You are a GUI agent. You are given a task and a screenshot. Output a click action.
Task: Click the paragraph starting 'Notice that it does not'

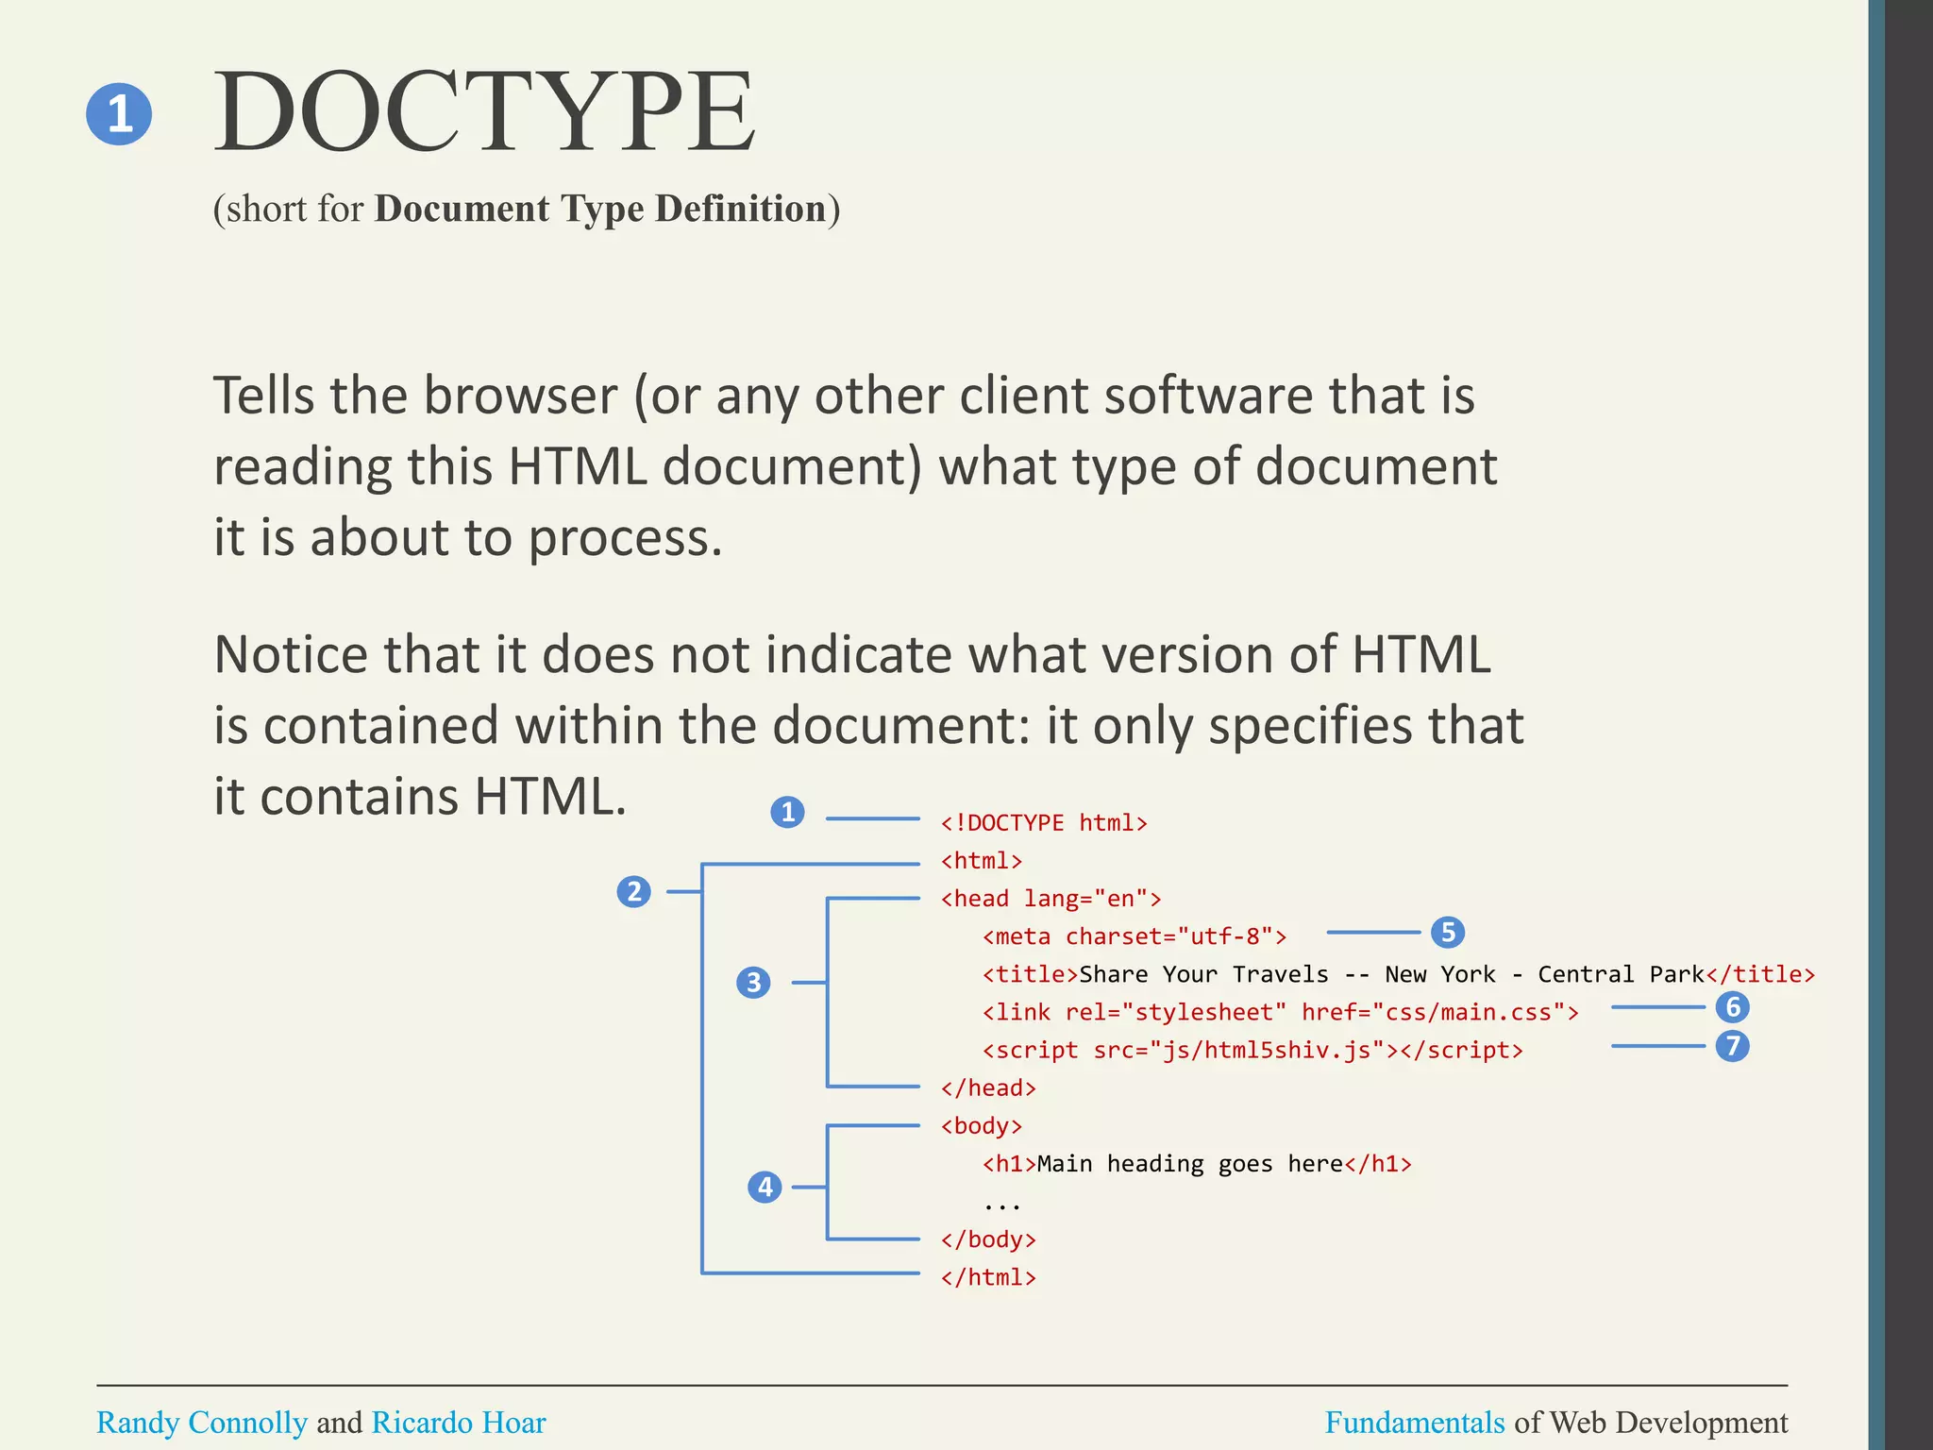(868, 725)
